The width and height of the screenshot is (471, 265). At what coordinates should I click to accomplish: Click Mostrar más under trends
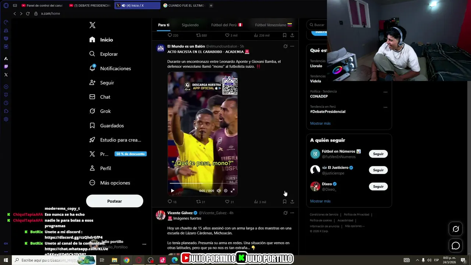coord(320,123)
